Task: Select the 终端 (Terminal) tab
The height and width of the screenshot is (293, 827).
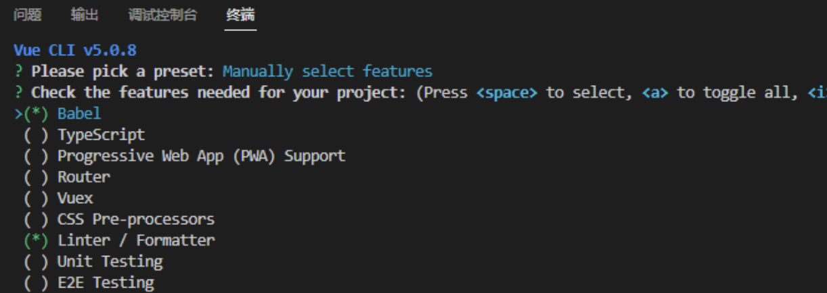Action: (241, 15)
